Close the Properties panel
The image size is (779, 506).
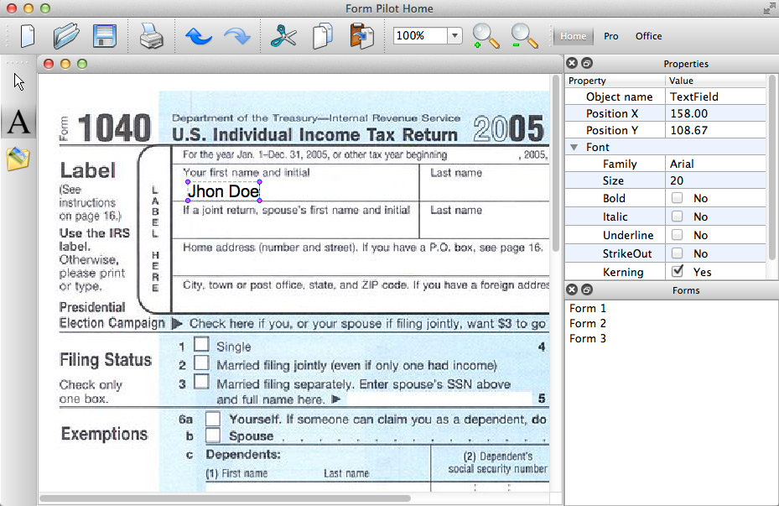click(x=572, y=63)
